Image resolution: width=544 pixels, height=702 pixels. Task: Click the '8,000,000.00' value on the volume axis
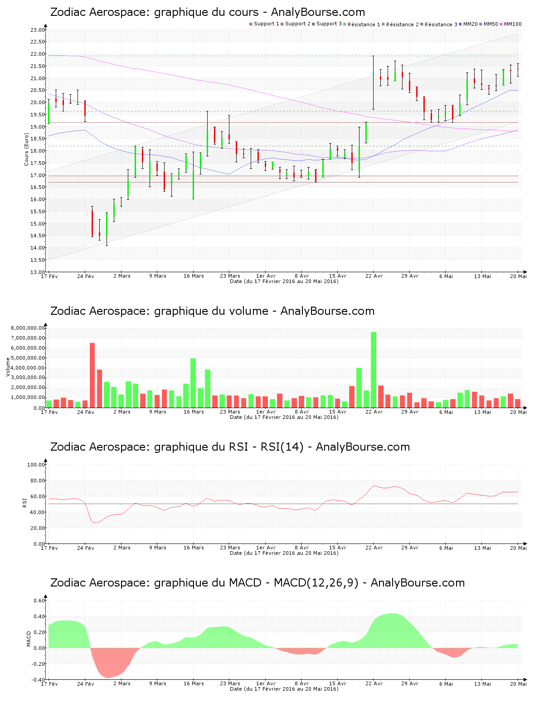click(x=28, y=328)
